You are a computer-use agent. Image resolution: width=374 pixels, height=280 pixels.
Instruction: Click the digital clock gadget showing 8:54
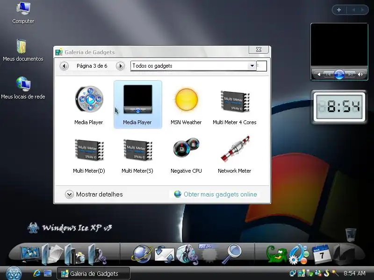click(x=339, y=107)
